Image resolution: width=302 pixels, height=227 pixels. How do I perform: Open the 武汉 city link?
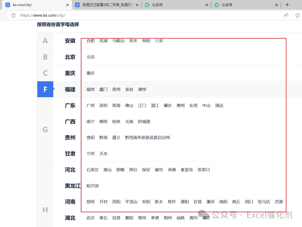pos(91,218)
